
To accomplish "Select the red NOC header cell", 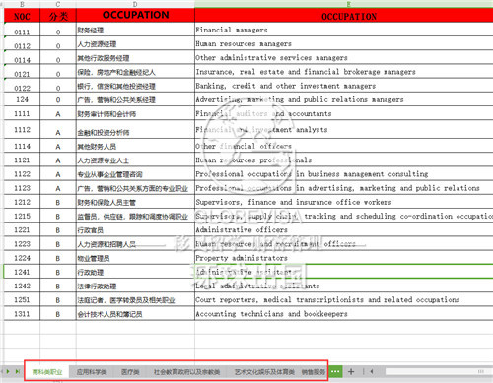I will click(22, 16).
